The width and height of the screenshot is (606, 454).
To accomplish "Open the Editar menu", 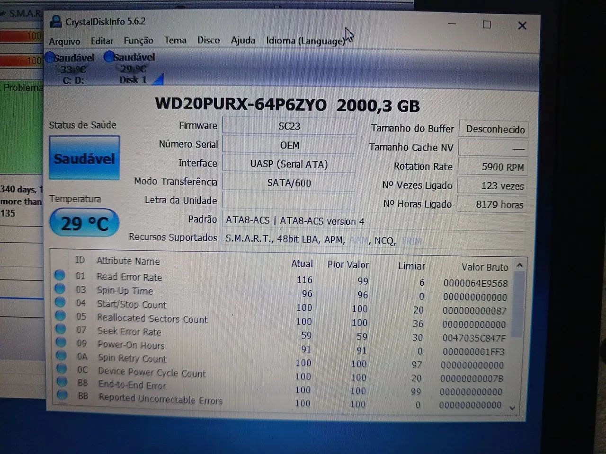I will (102, 41).
